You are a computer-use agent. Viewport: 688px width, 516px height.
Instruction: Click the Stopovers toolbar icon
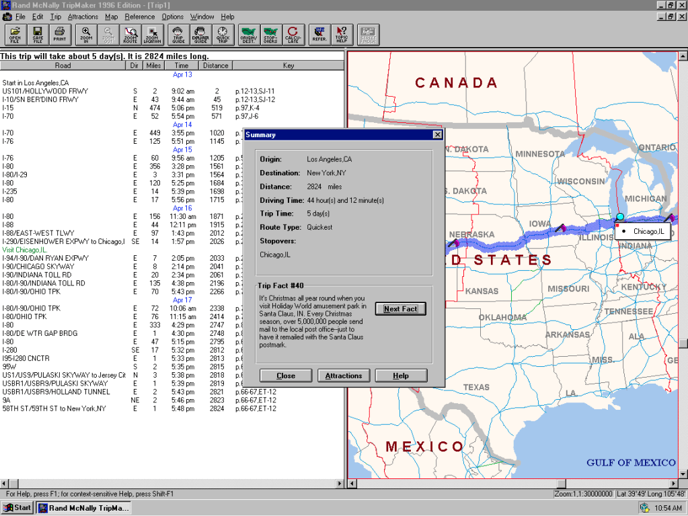click(271, 34)
